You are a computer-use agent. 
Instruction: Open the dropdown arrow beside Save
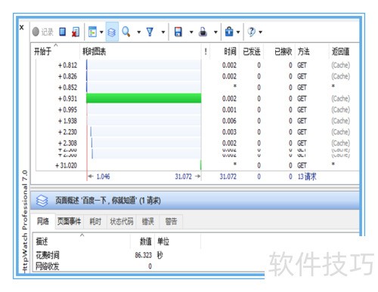[x=191, y=32]
